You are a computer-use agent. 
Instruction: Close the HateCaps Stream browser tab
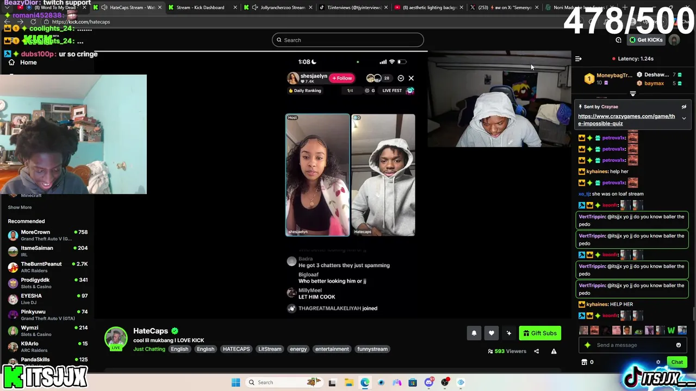pos(159,8)
